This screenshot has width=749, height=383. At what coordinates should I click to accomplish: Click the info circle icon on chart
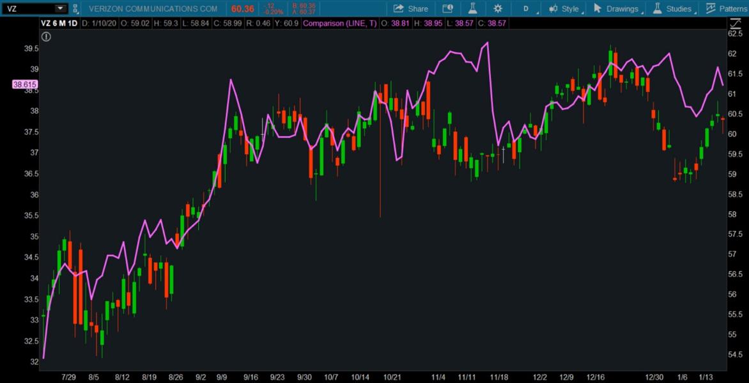[47, 36]
